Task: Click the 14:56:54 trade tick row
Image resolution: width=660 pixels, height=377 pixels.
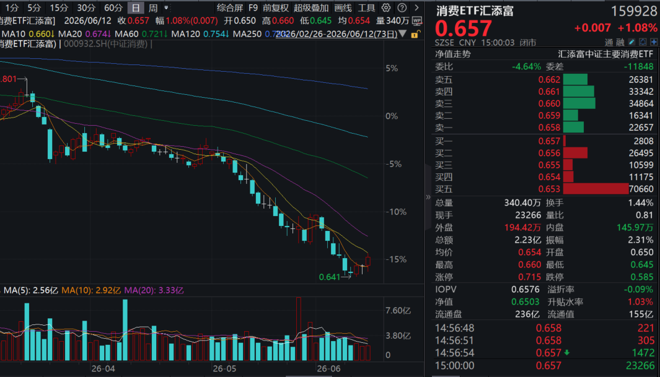Action: coord(544,353)
